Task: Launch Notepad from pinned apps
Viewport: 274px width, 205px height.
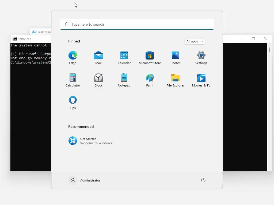Action: click(124, 80)
